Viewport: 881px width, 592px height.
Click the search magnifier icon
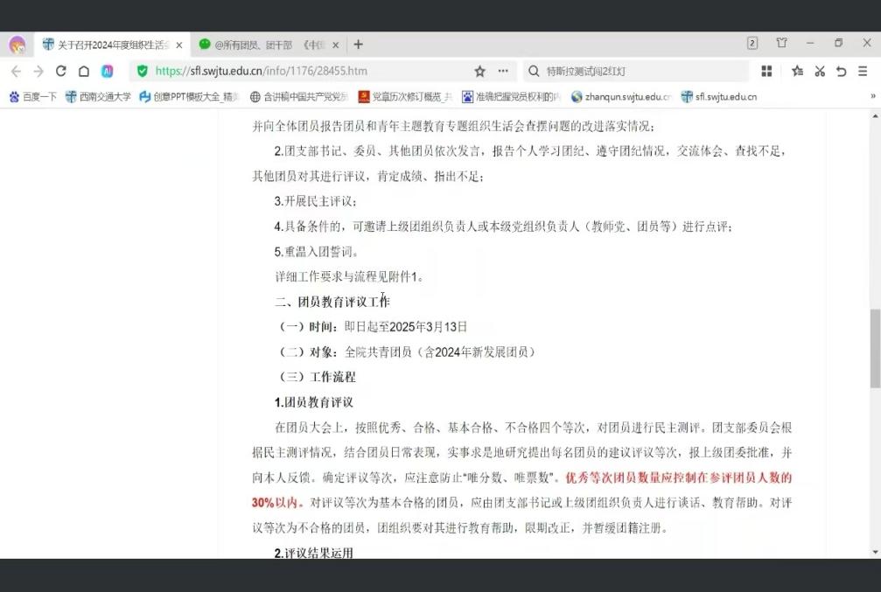click(x=534, y=72)
